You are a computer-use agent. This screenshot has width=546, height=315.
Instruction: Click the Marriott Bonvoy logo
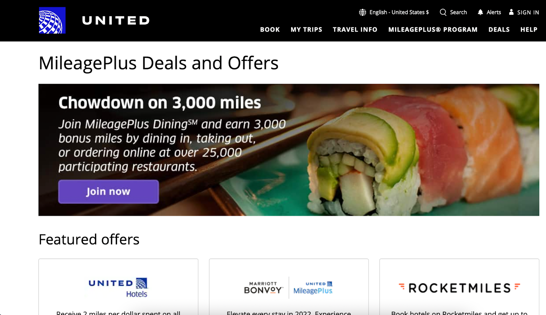point(263,288)
